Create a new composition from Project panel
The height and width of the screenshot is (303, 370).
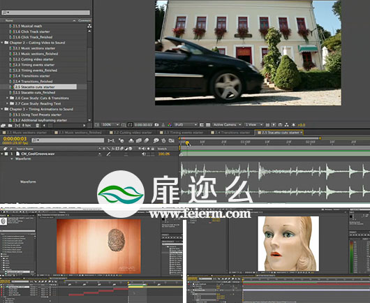[x=17, y=126]
